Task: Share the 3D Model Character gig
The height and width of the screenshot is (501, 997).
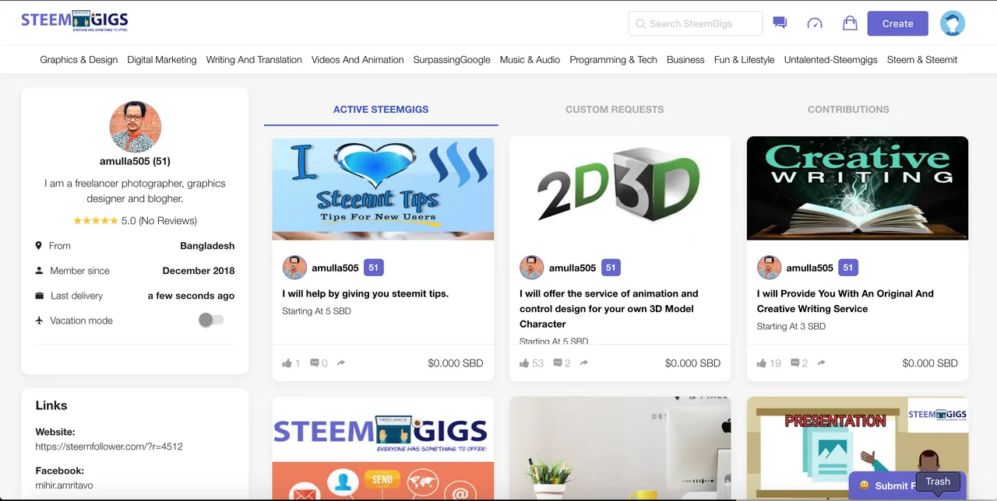Action: click(x=584, y=363)
